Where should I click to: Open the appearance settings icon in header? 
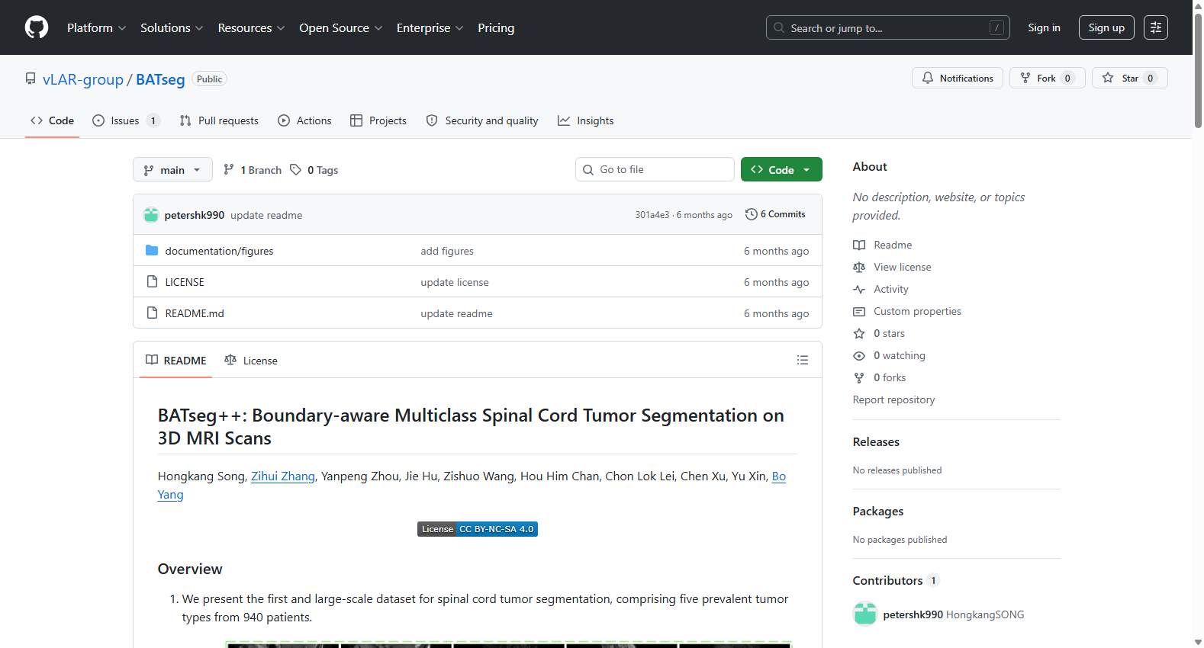(1155, 27)
